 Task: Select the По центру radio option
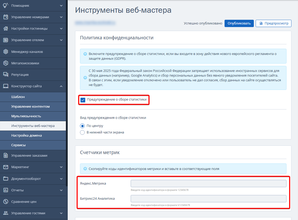coord(82,126)
